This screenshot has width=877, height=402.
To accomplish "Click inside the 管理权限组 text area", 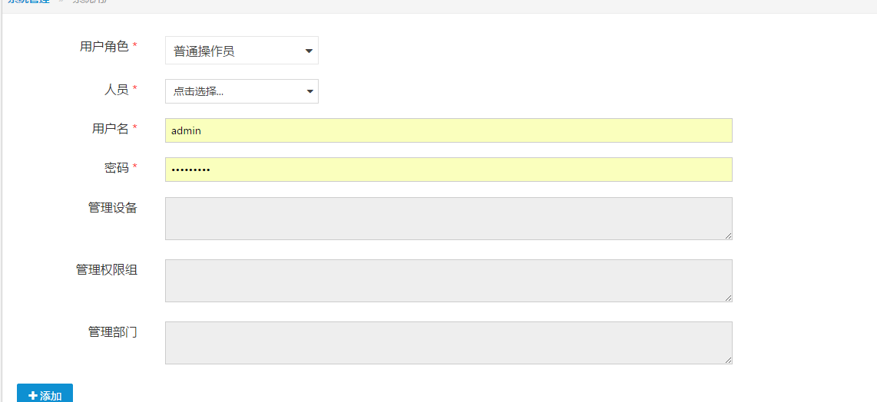I will pos(448,281).
